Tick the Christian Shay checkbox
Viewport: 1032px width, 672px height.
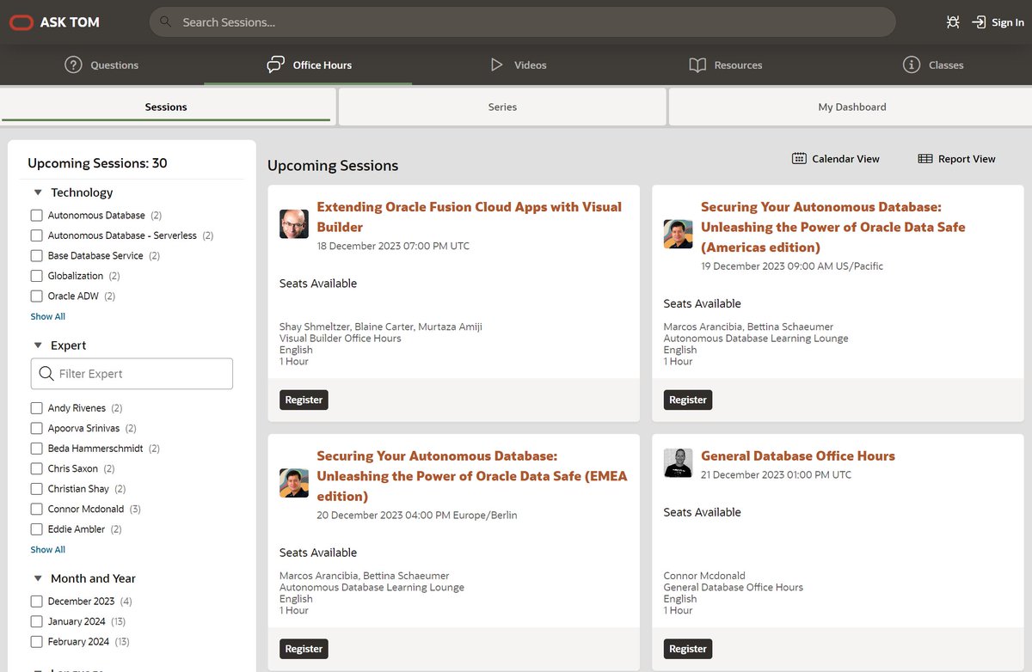coord(36,489)
